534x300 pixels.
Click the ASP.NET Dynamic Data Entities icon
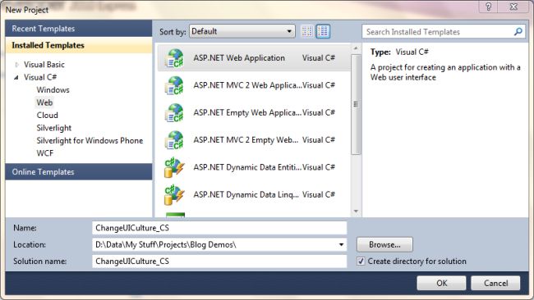174,167
